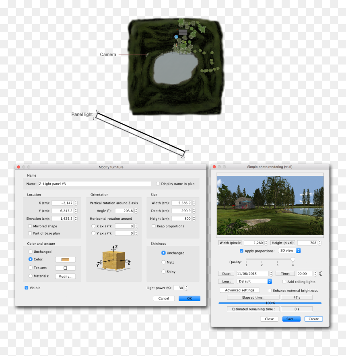Select the Color radio button
The width and height of the screenshot is (346, 356).
click(30, 259)
